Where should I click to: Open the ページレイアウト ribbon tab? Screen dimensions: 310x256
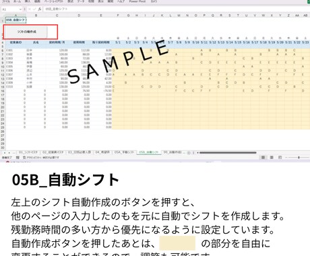coord(54,1)
